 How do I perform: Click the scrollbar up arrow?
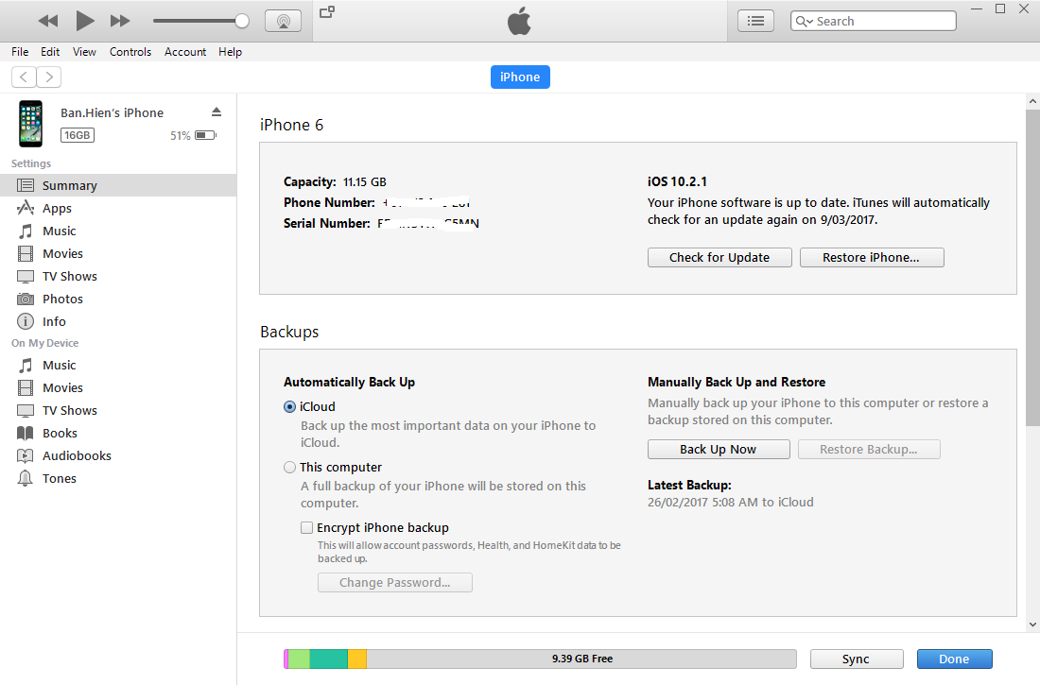(x=1032, y=101)
